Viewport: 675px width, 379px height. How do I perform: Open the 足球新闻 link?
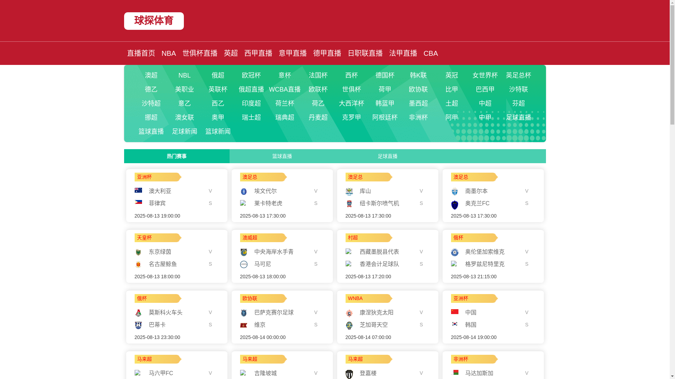[185, 131]
